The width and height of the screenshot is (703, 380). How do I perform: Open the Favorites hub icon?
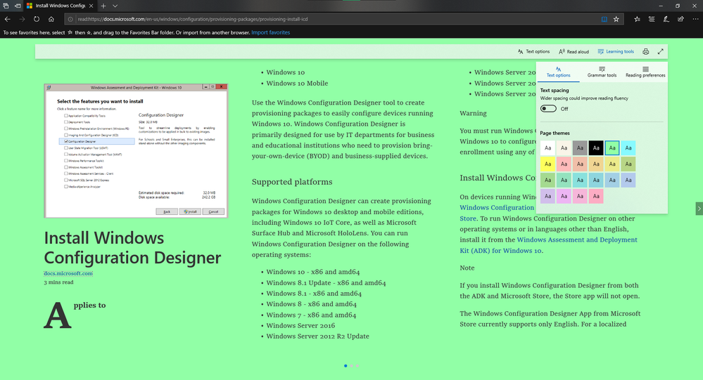(637, 19)
